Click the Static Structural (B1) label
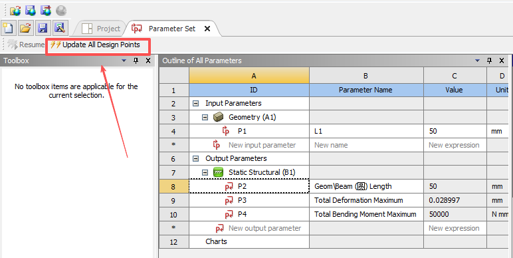 click(262, 172)
